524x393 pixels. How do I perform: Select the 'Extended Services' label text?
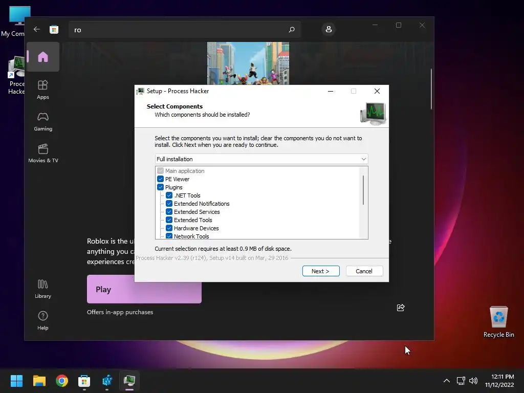(197, 212)
